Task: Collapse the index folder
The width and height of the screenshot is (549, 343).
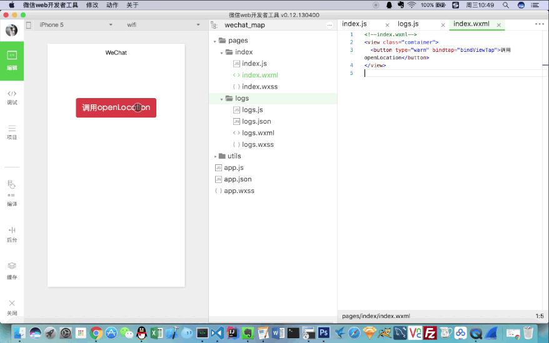Action: tap(221, 52)
